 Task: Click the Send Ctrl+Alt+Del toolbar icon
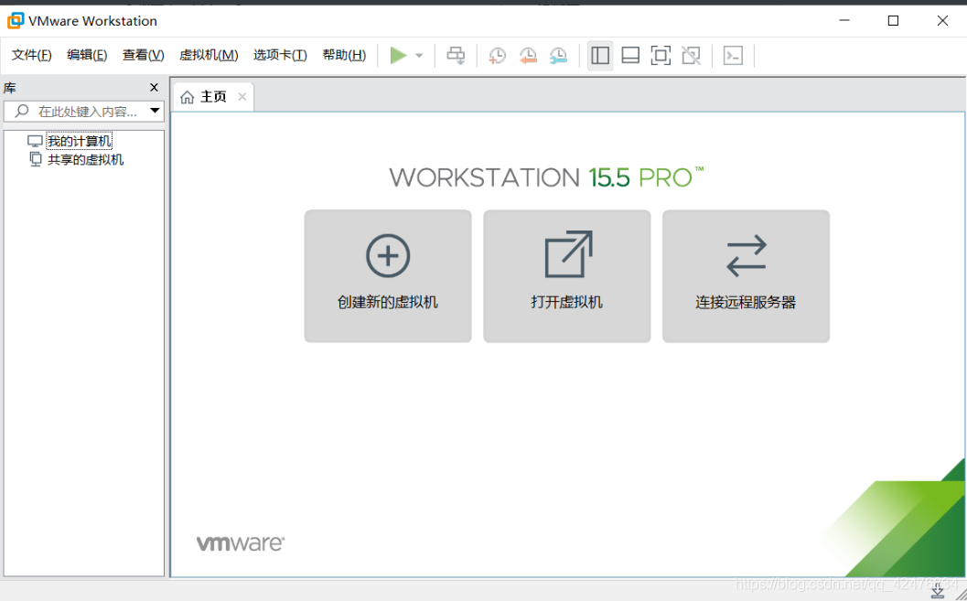[457, 56]
